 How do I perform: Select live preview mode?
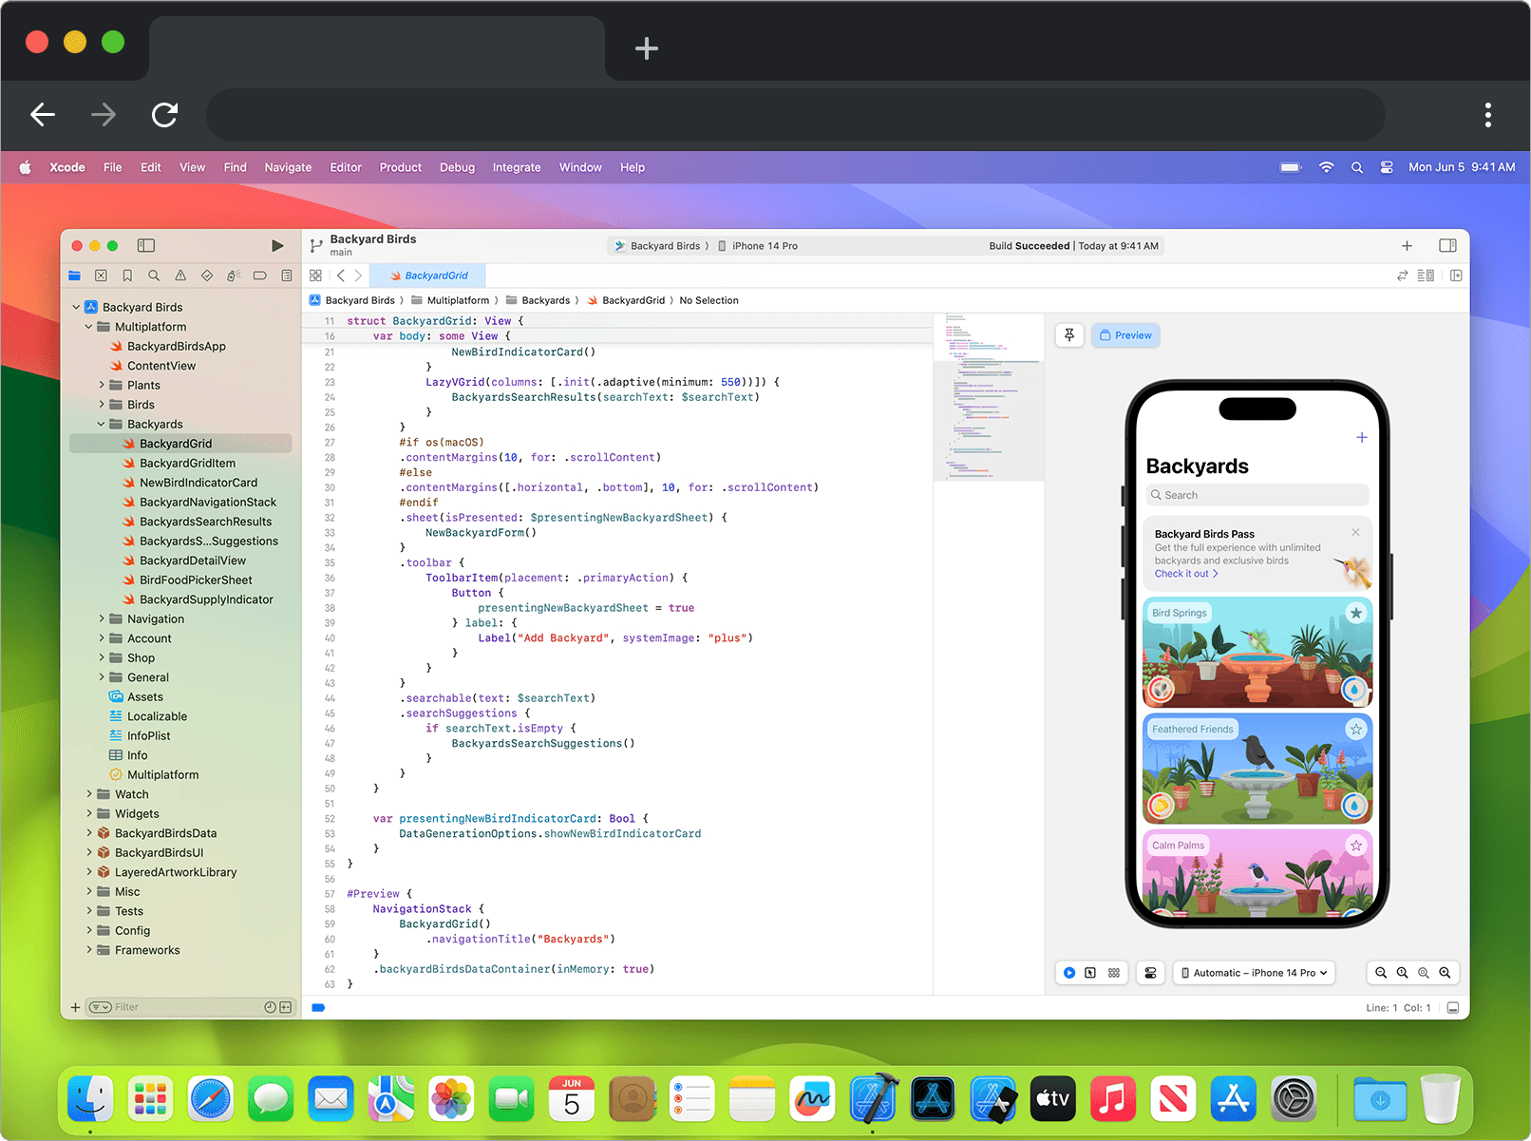pyautogui.click(x=1069, y=973)
